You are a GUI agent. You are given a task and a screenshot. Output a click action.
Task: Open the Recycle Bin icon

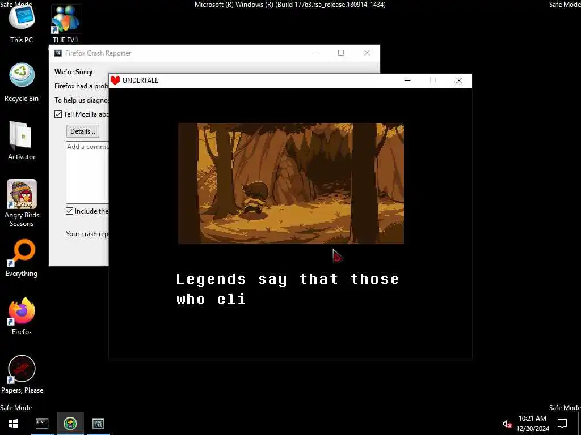(22, 82)
